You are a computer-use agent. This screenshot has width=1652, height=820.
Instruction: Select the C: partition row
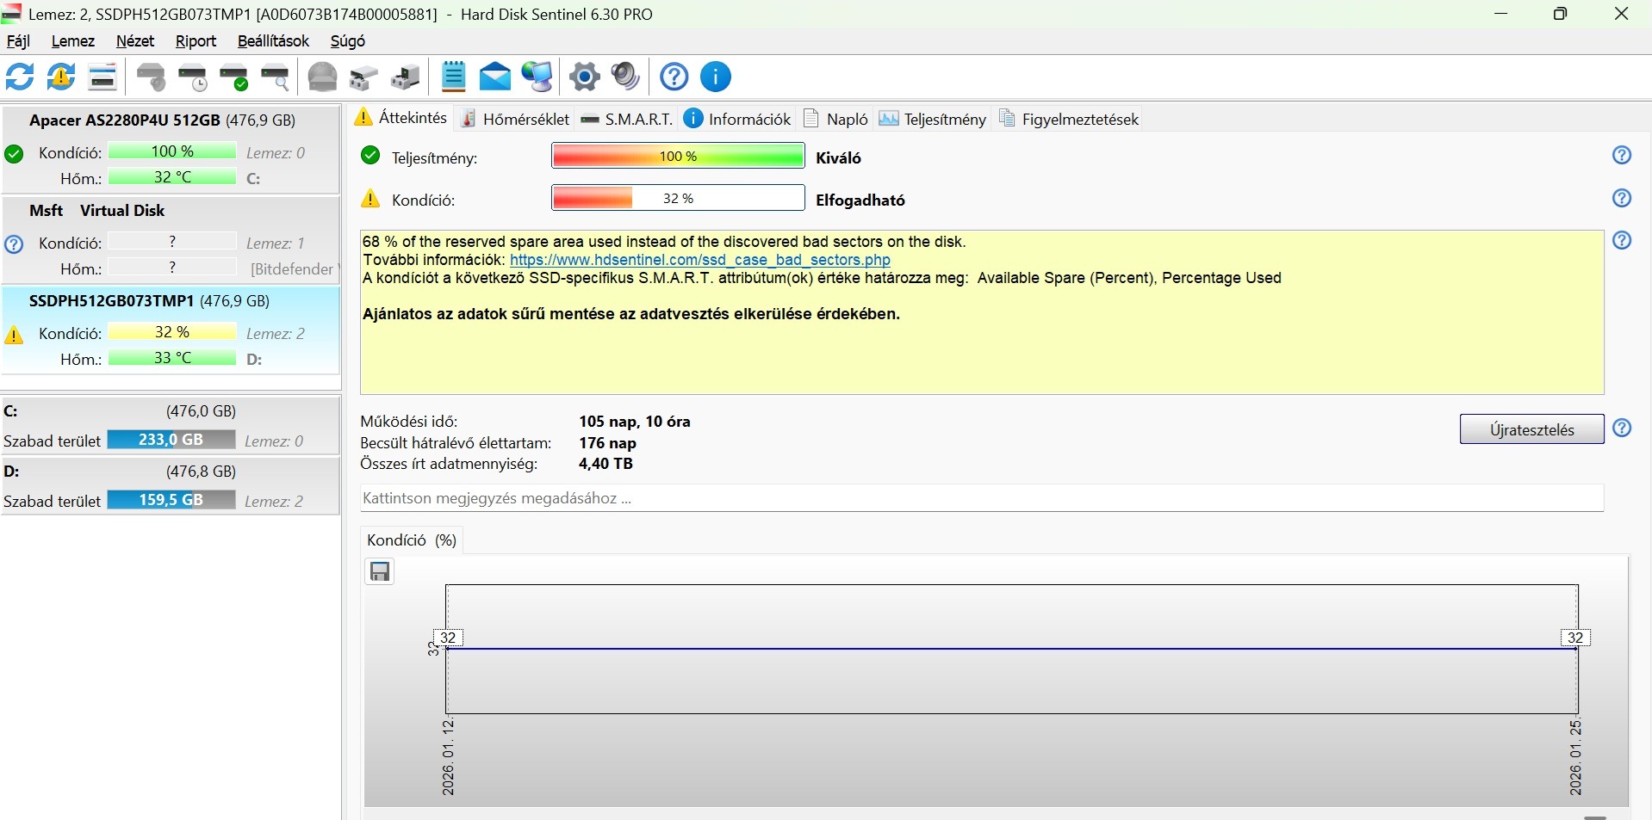pos(171,426)
